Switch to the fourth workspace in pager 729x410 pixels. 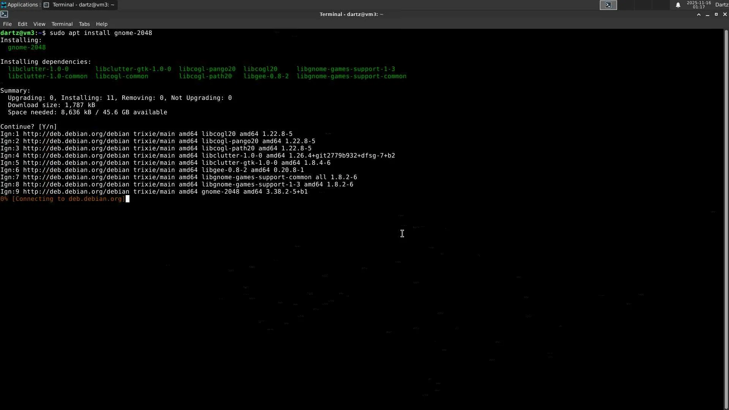[x=661, y=5]
